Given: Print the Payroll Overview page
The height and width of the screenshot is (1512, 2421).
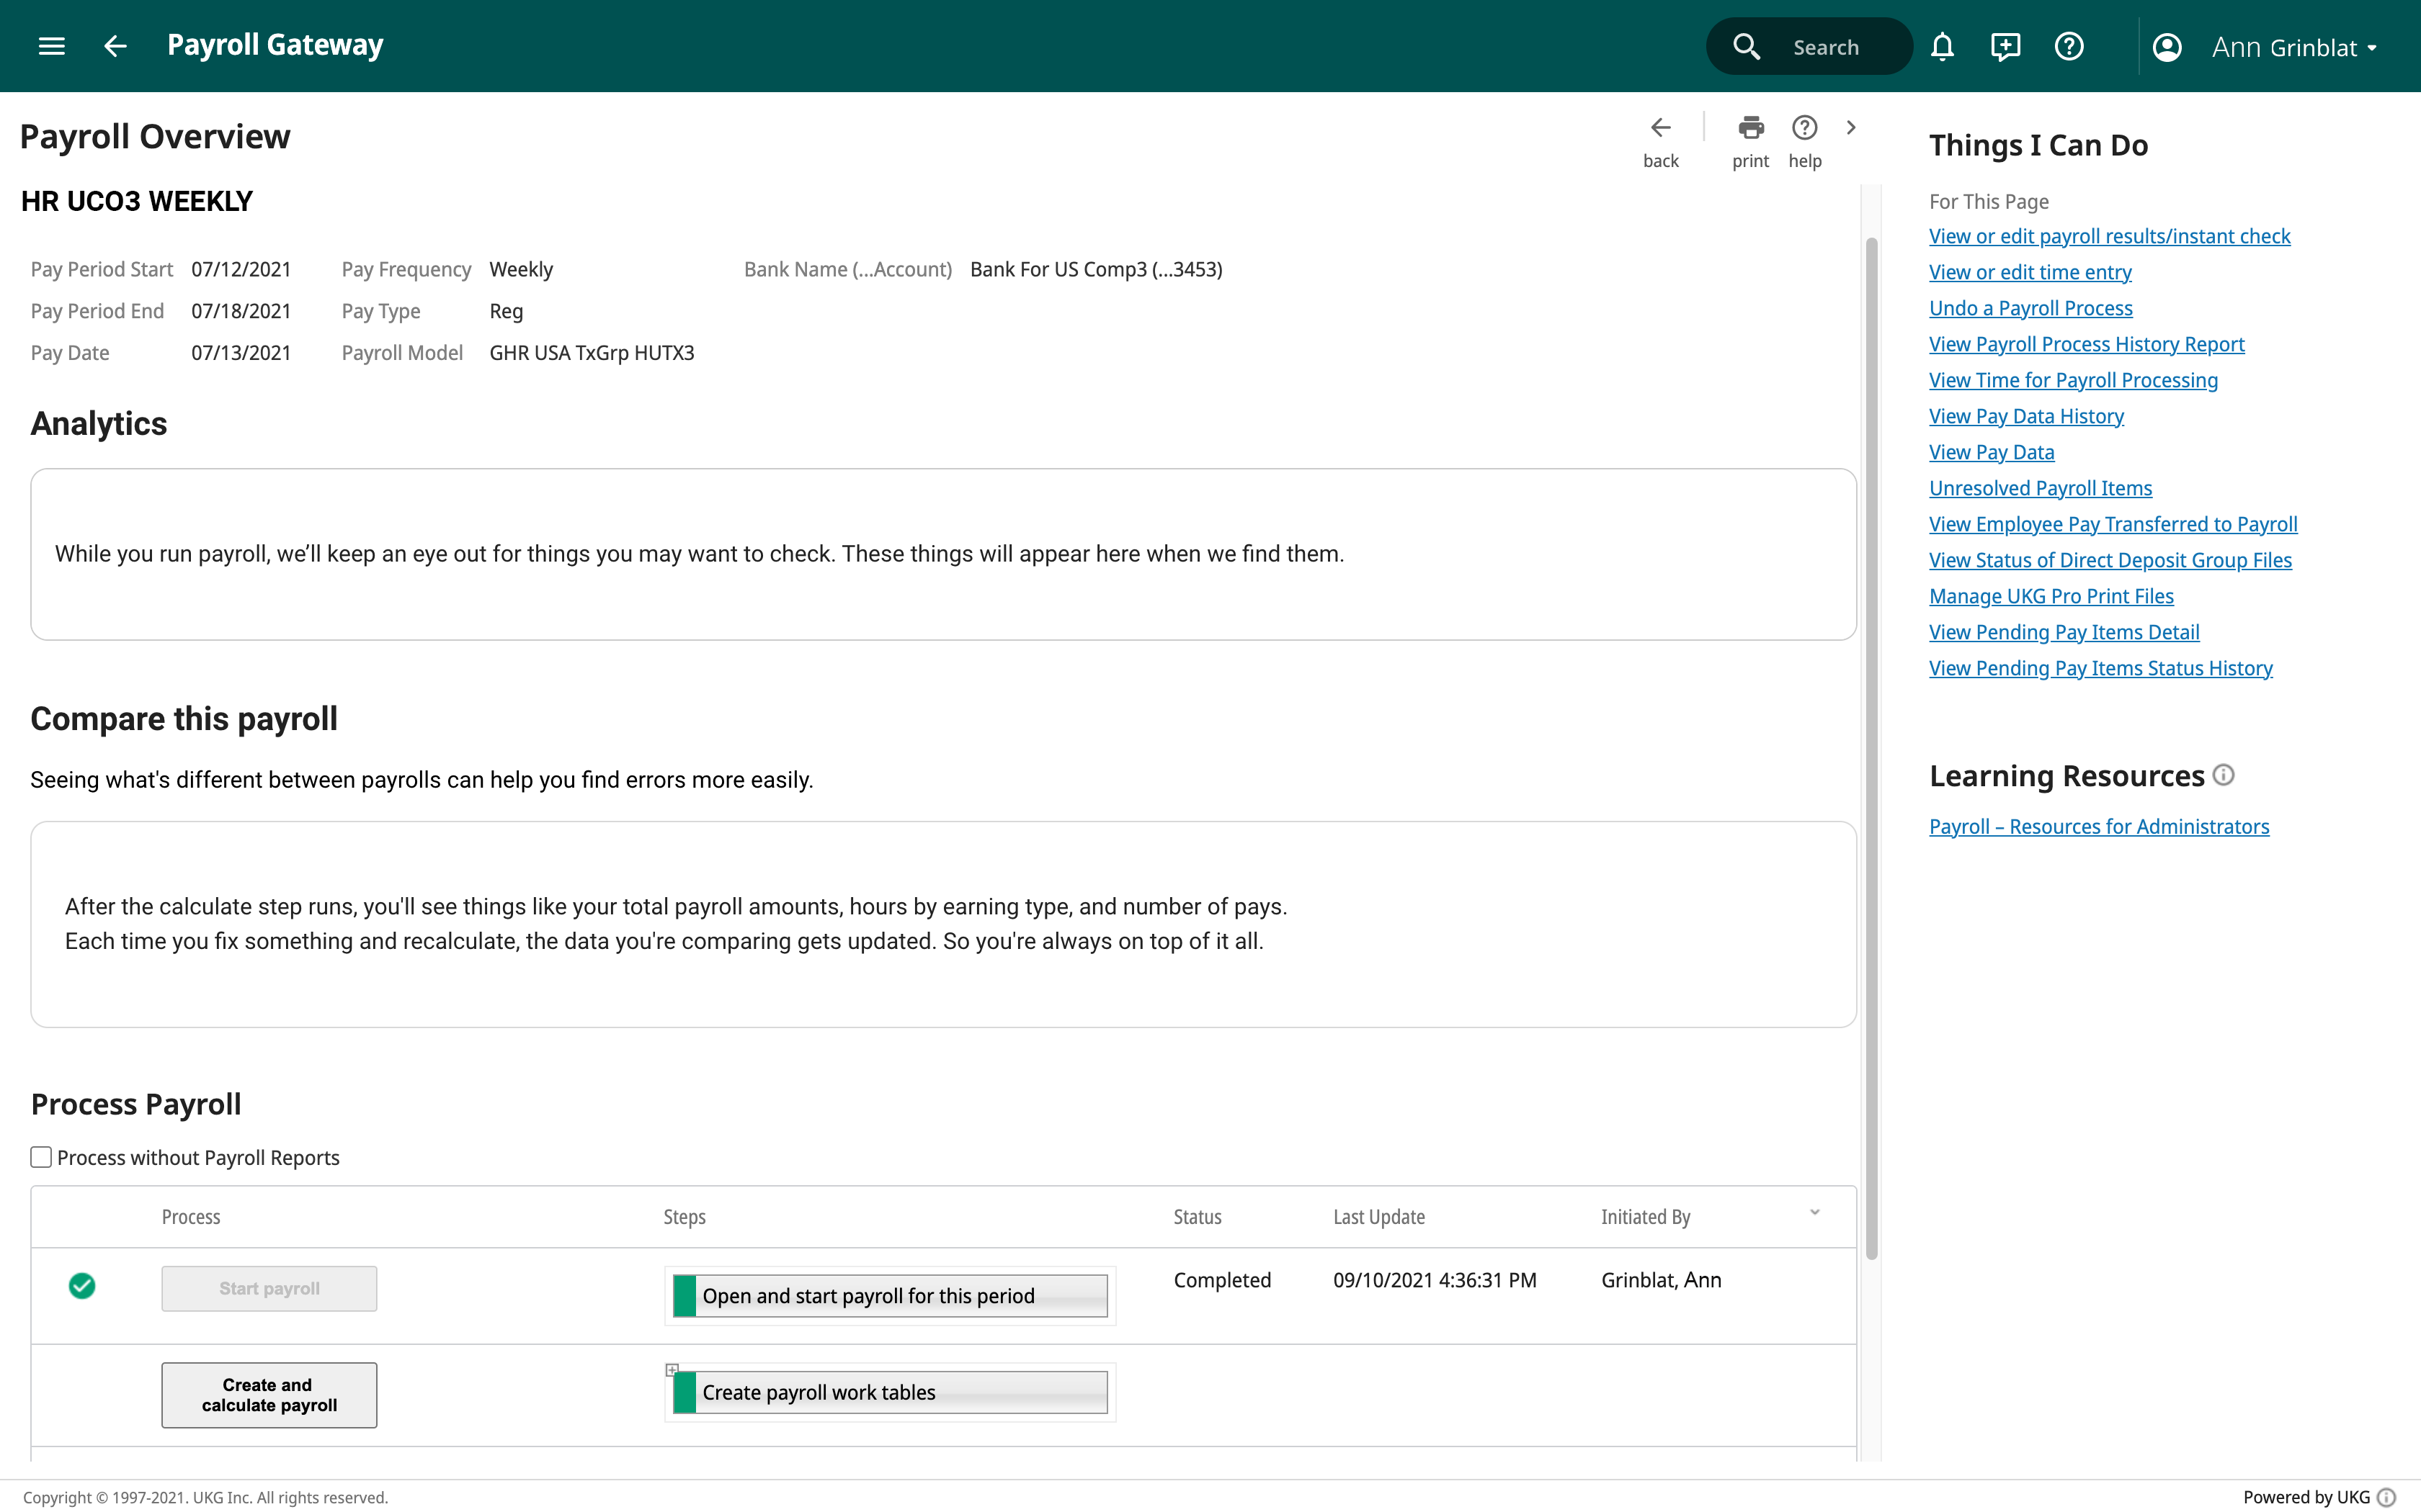Looking at the screenshot, I should tap(1749, 128).
